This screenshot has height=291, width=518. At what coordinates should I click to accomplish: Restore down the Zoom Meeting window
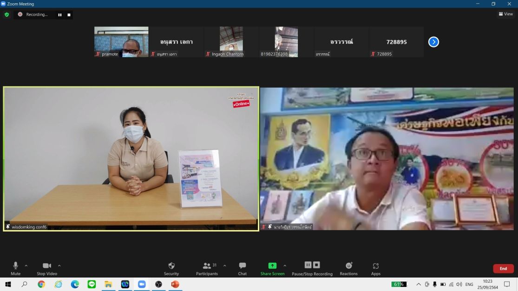493,4
